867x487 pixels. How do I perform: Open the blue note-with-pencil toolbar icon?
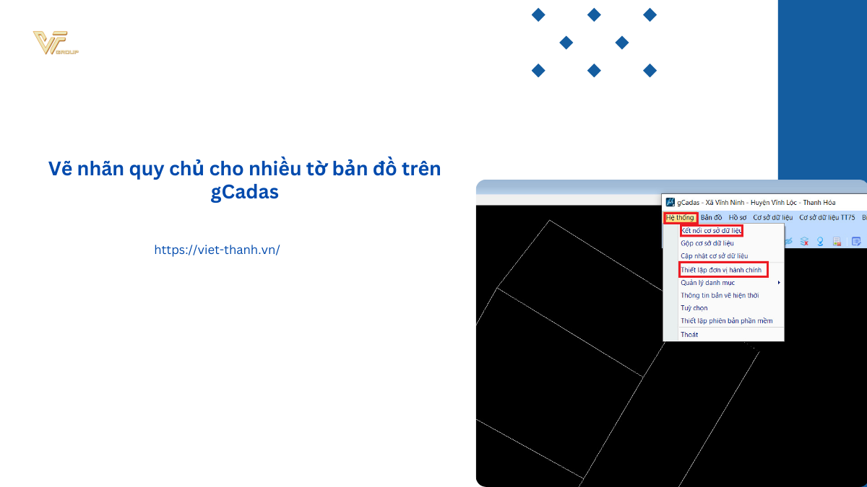click(x=856, y=241)
